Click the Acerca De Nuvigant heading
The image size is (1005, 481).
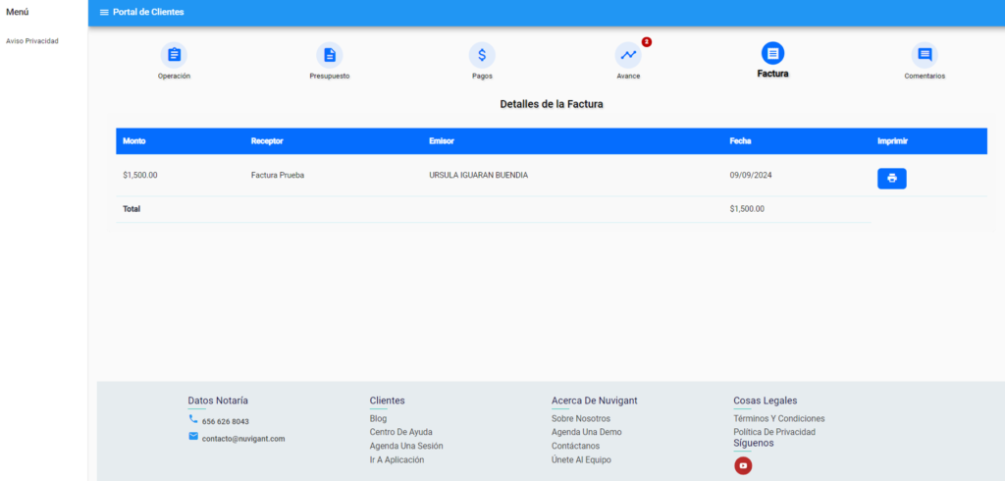coord(594,401)
